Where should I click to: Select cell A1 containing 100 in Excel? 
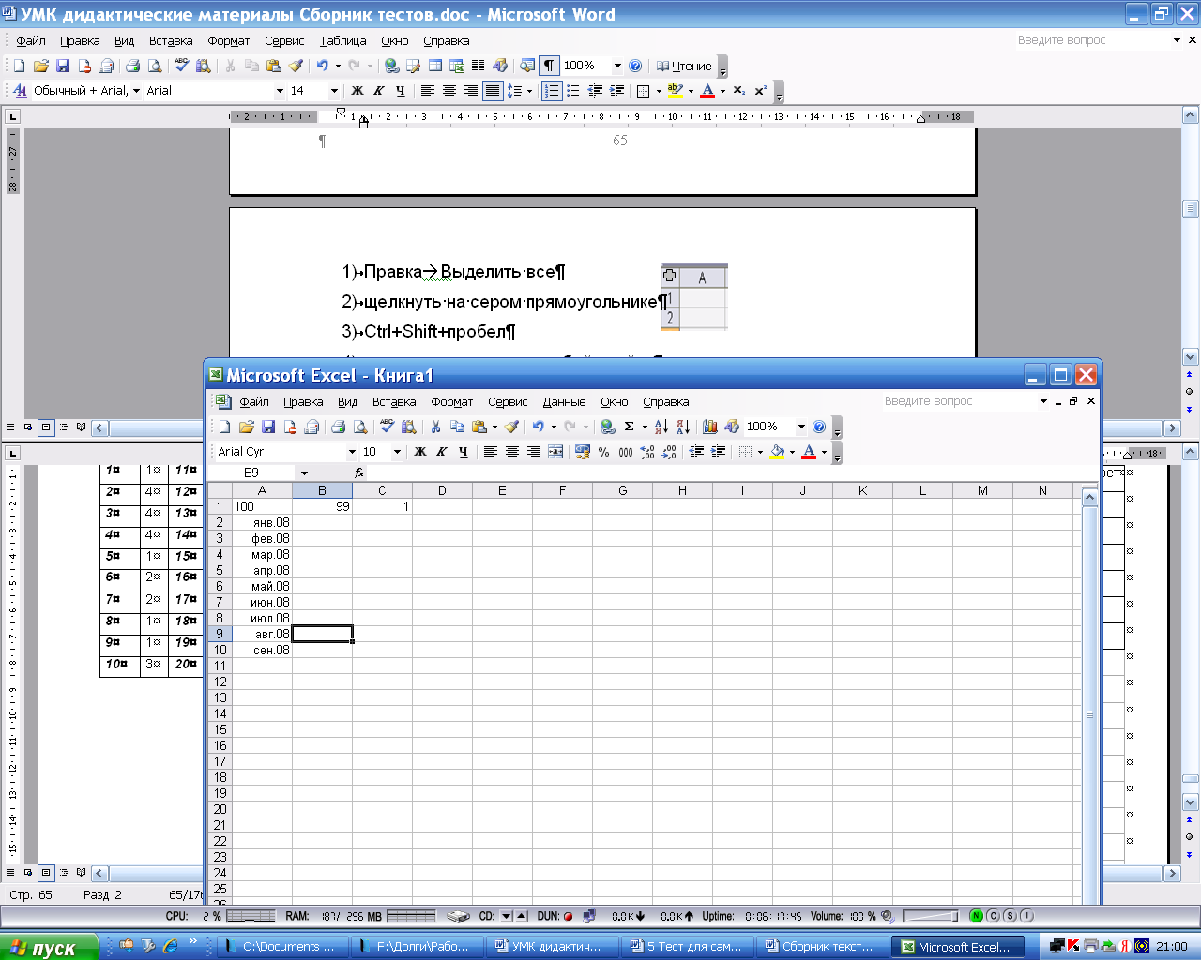coord(262,506)
